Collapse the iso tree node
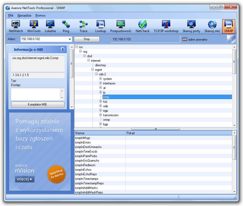 [77, 47]
